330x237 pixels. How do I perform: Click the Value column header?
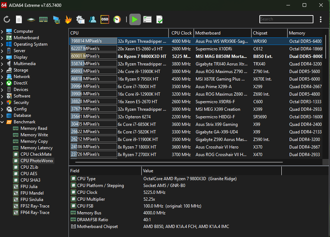tap(211, 171)
